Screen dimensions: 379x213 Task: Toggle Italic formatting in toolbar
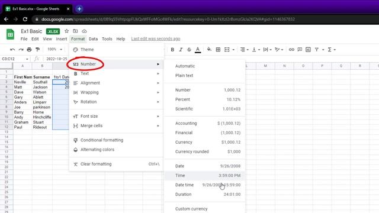181,50
